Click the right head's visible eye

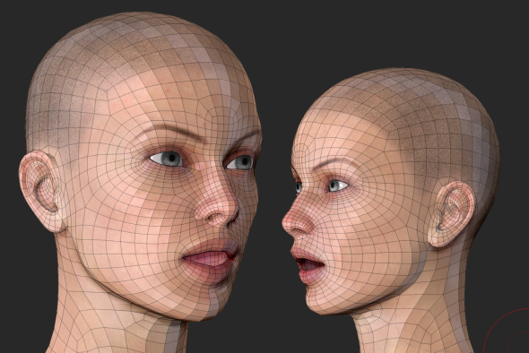337,185
